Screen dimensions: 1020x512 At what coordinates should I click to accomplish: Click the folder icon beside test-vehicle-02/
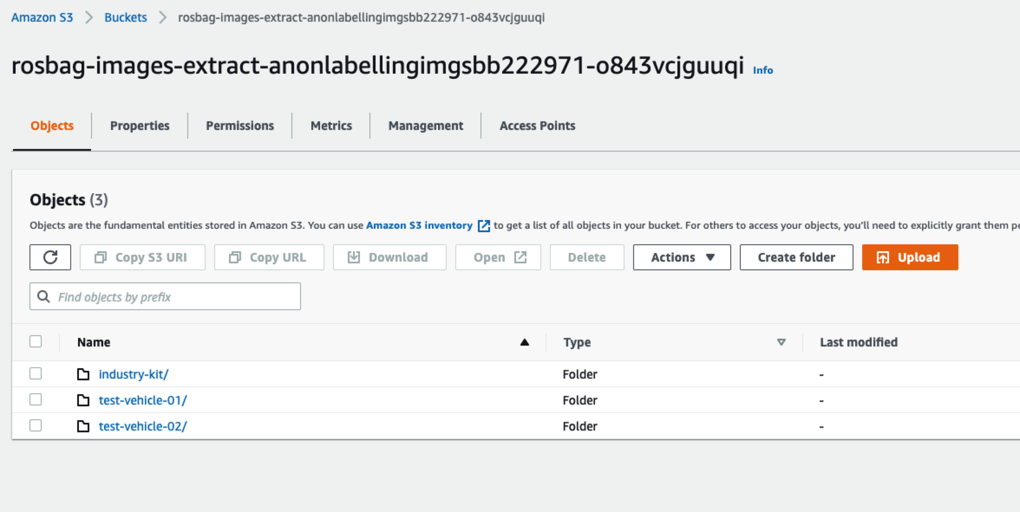(83, 426)
